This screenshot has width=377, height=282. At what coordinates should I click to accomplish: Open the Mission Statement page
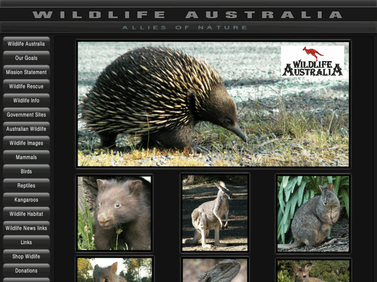click(x=26, y=72)
